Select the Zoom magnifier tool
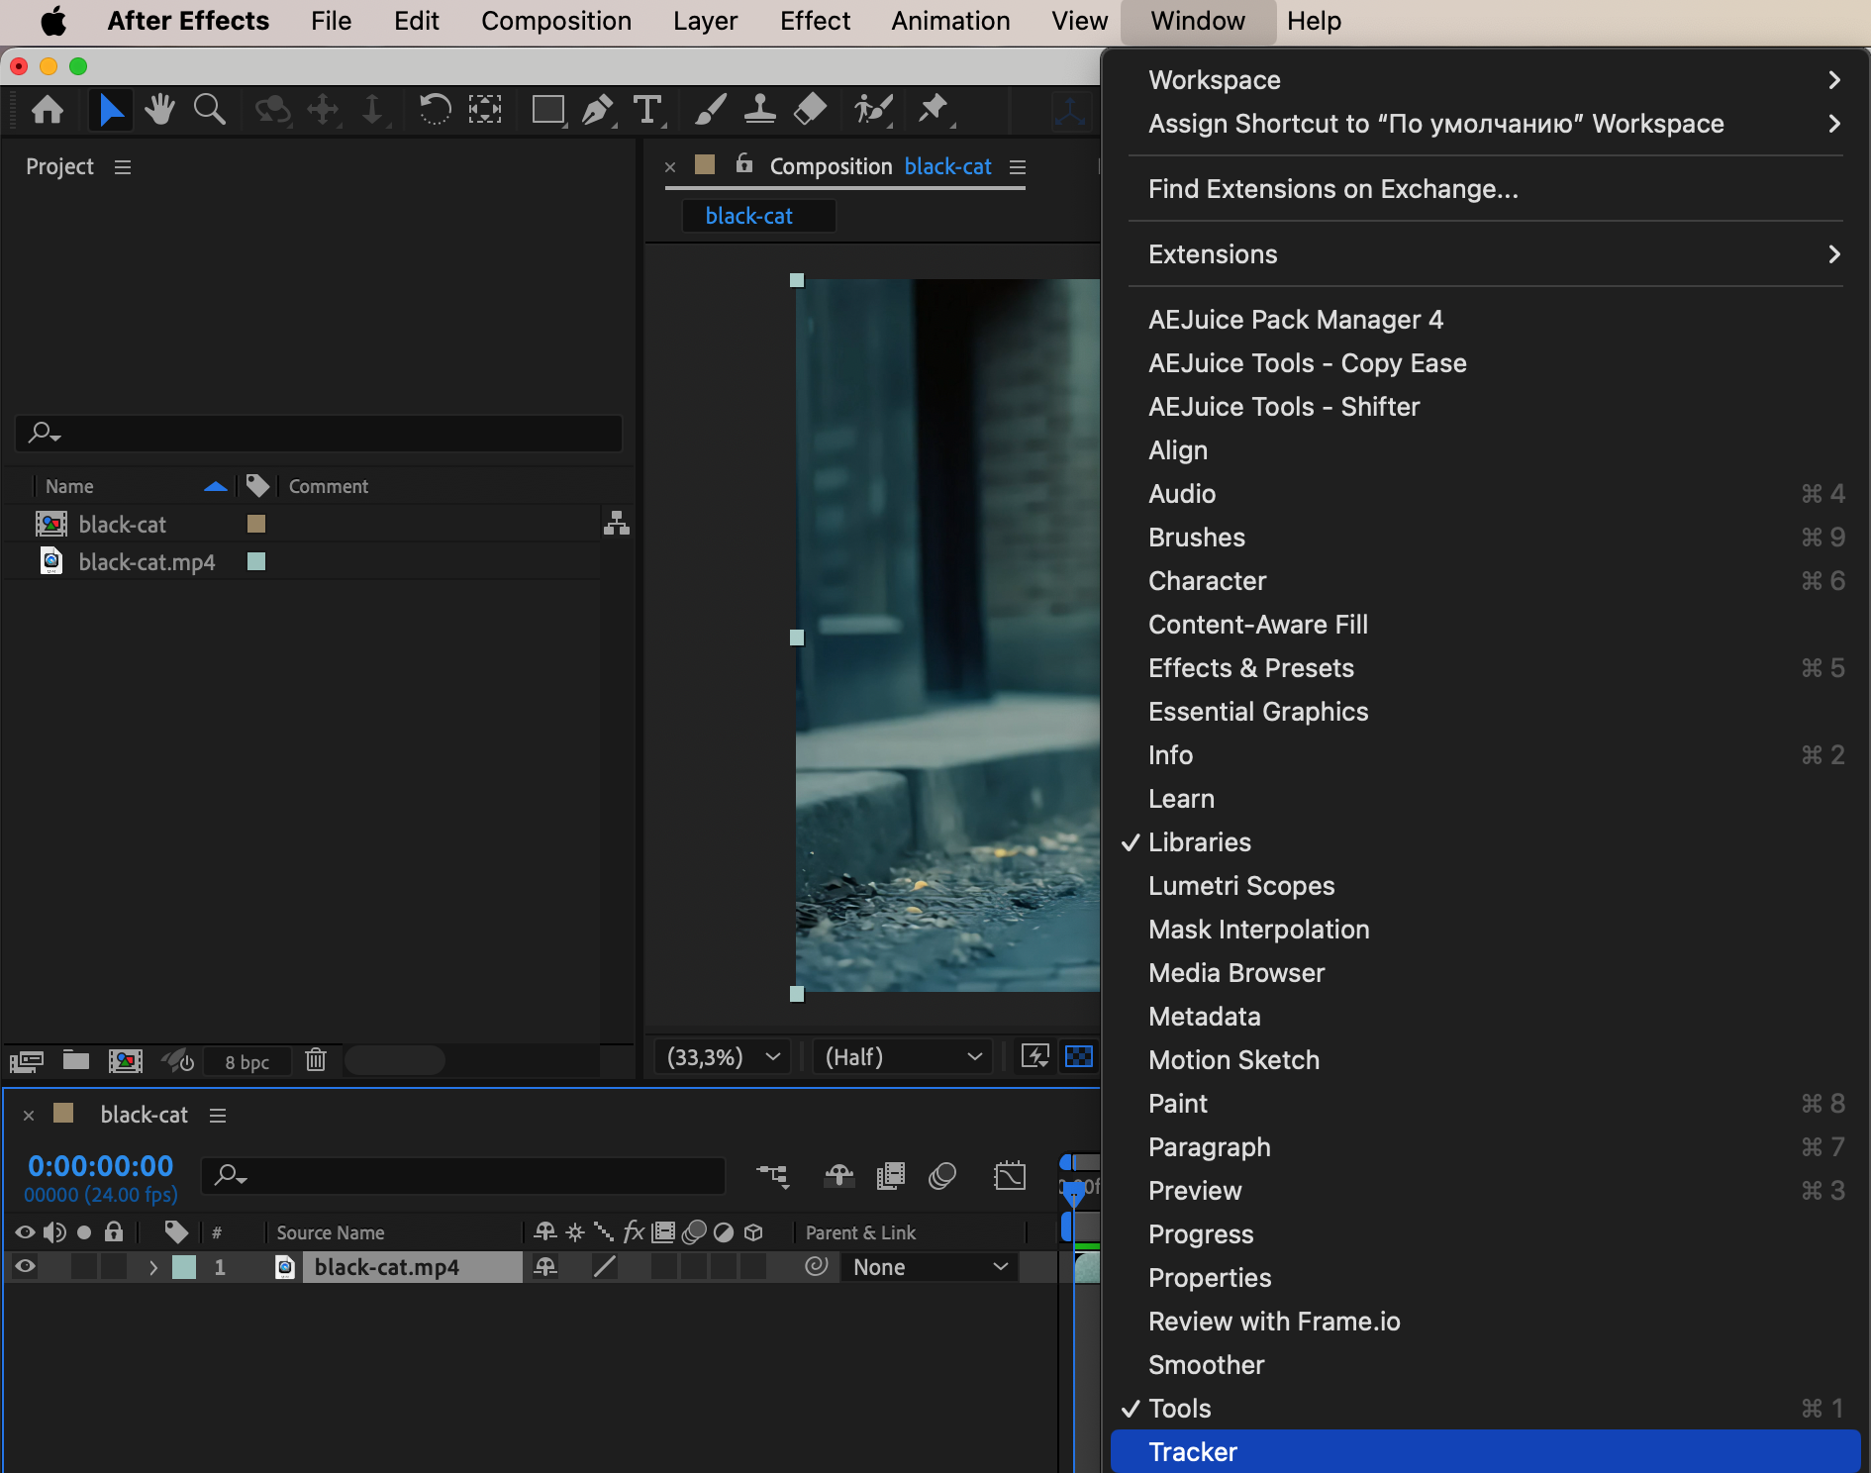The height and width of the screenshot is (1473, 1871). (x=209, y=109)
